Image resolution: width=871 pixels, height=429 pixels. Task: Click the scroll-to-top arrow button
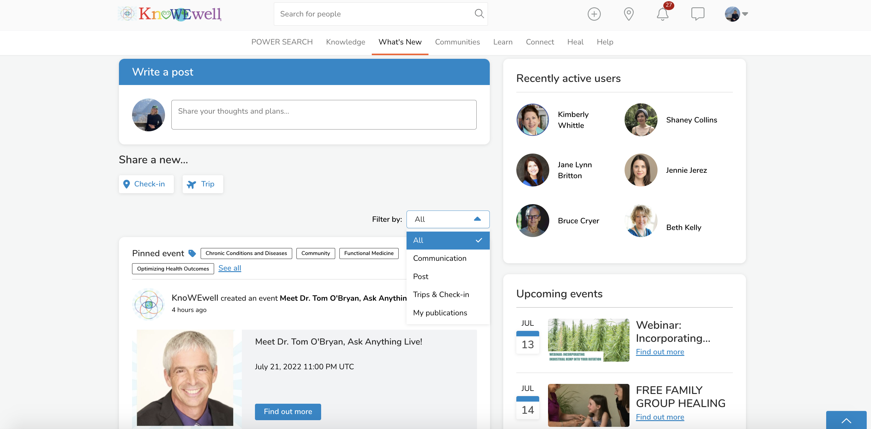tap(846, 420)
